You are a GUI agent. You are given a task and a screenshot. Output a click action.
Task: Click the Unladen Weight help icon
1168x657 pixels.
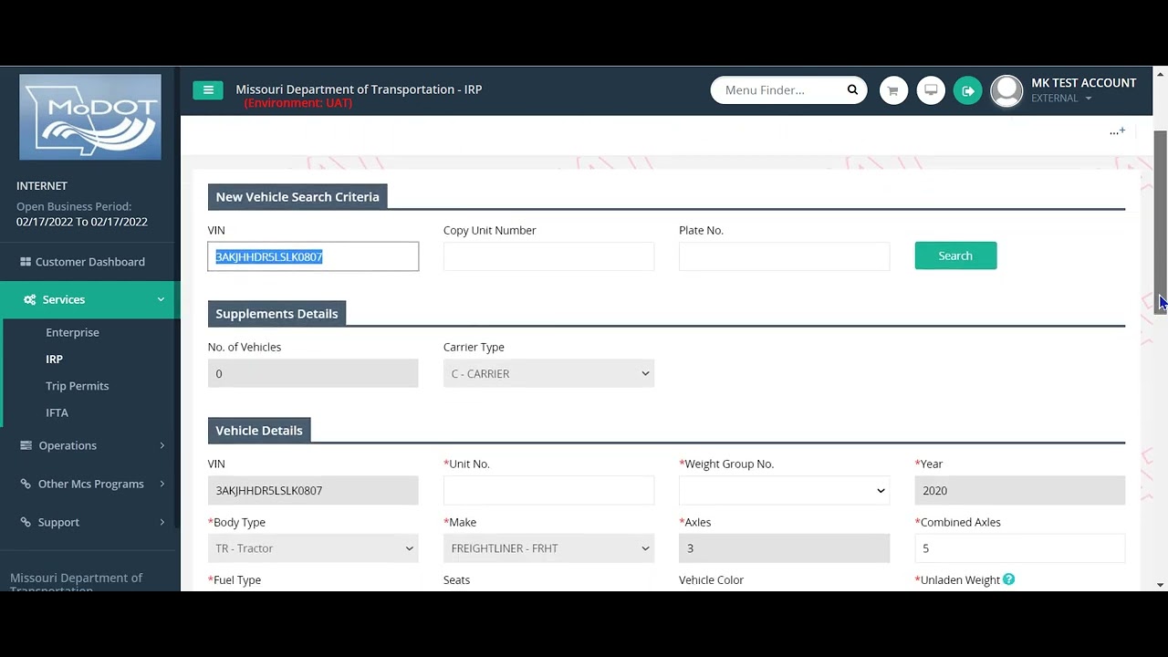[x=1008, y=579]
